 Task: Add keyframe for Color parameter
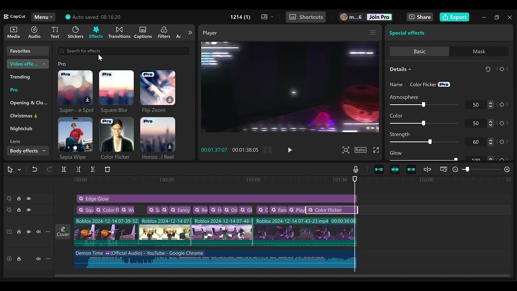click(x=502, y=123)
